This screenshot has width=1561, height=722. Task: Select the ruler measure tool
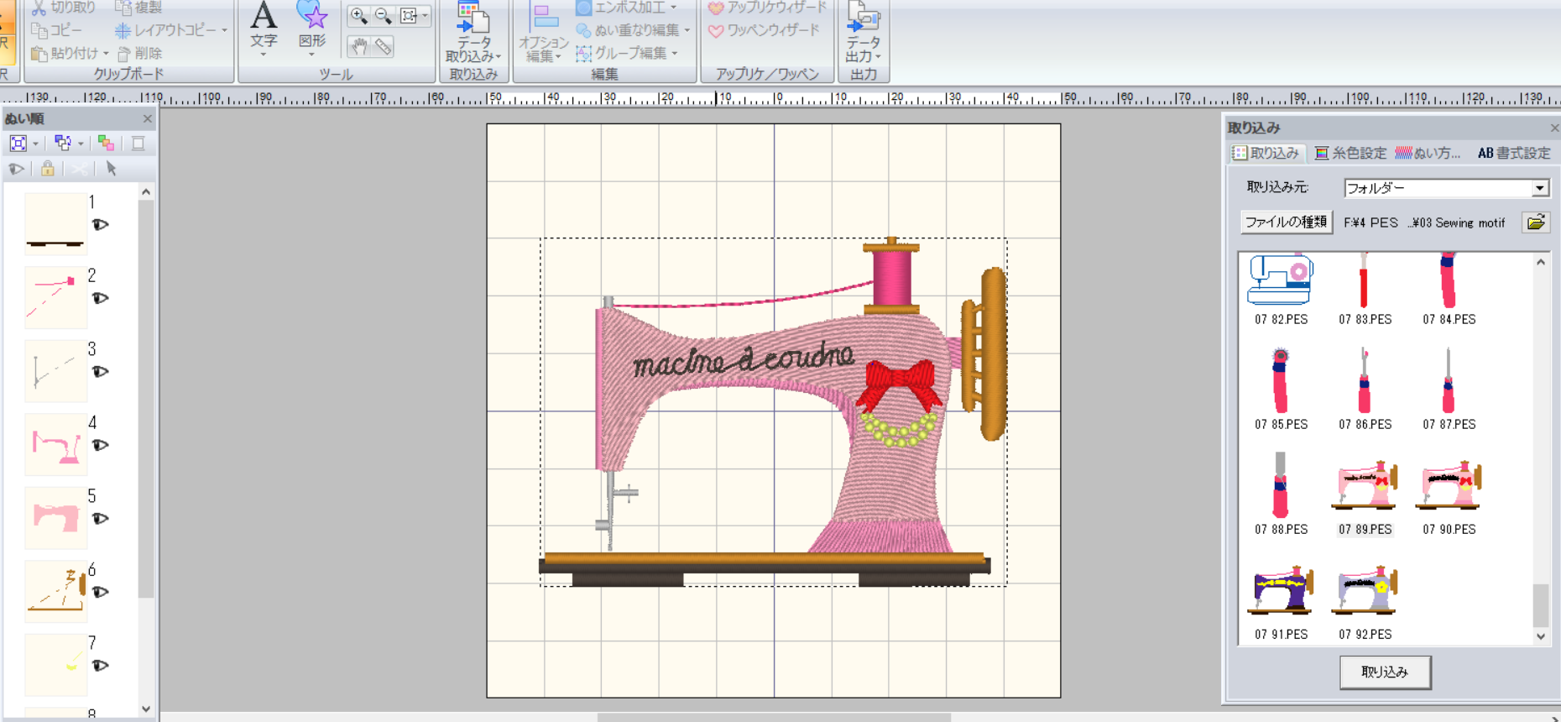[x=383, y=46]
